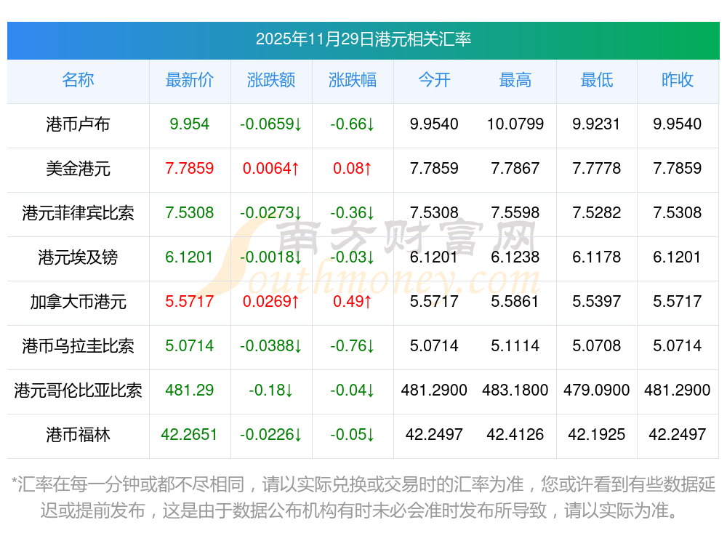Screen dimensions: 727x533
Task: Click latest price '42.2651'
Action: pos(189,435)
